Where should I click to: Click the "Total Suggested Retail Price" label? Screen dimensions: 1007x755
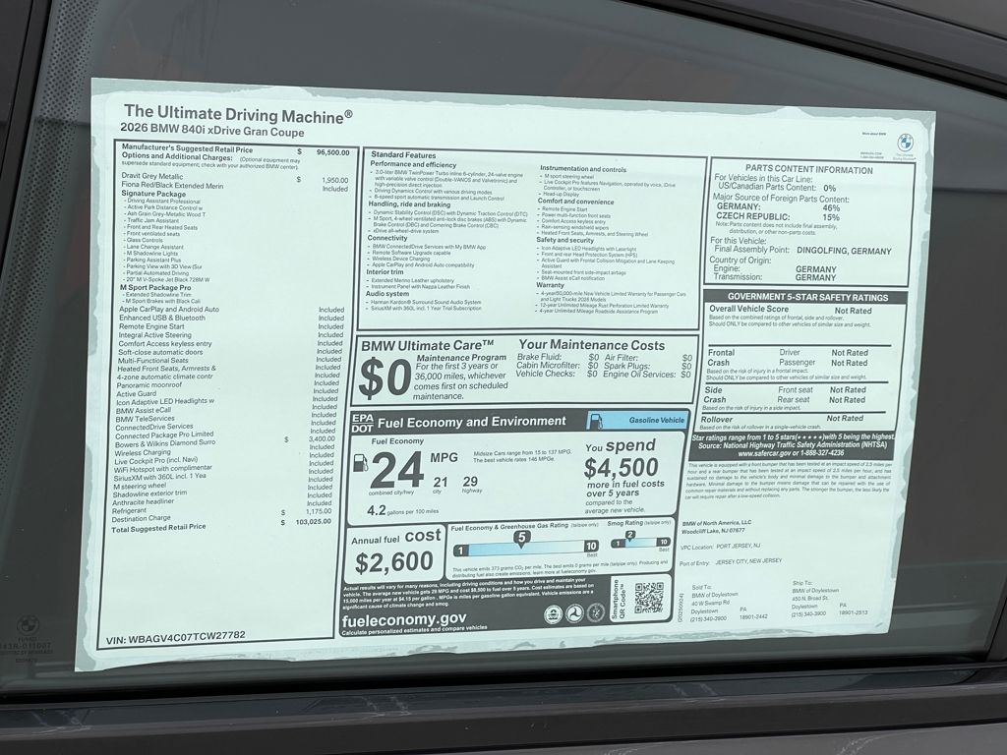click(x=158, y=528)
